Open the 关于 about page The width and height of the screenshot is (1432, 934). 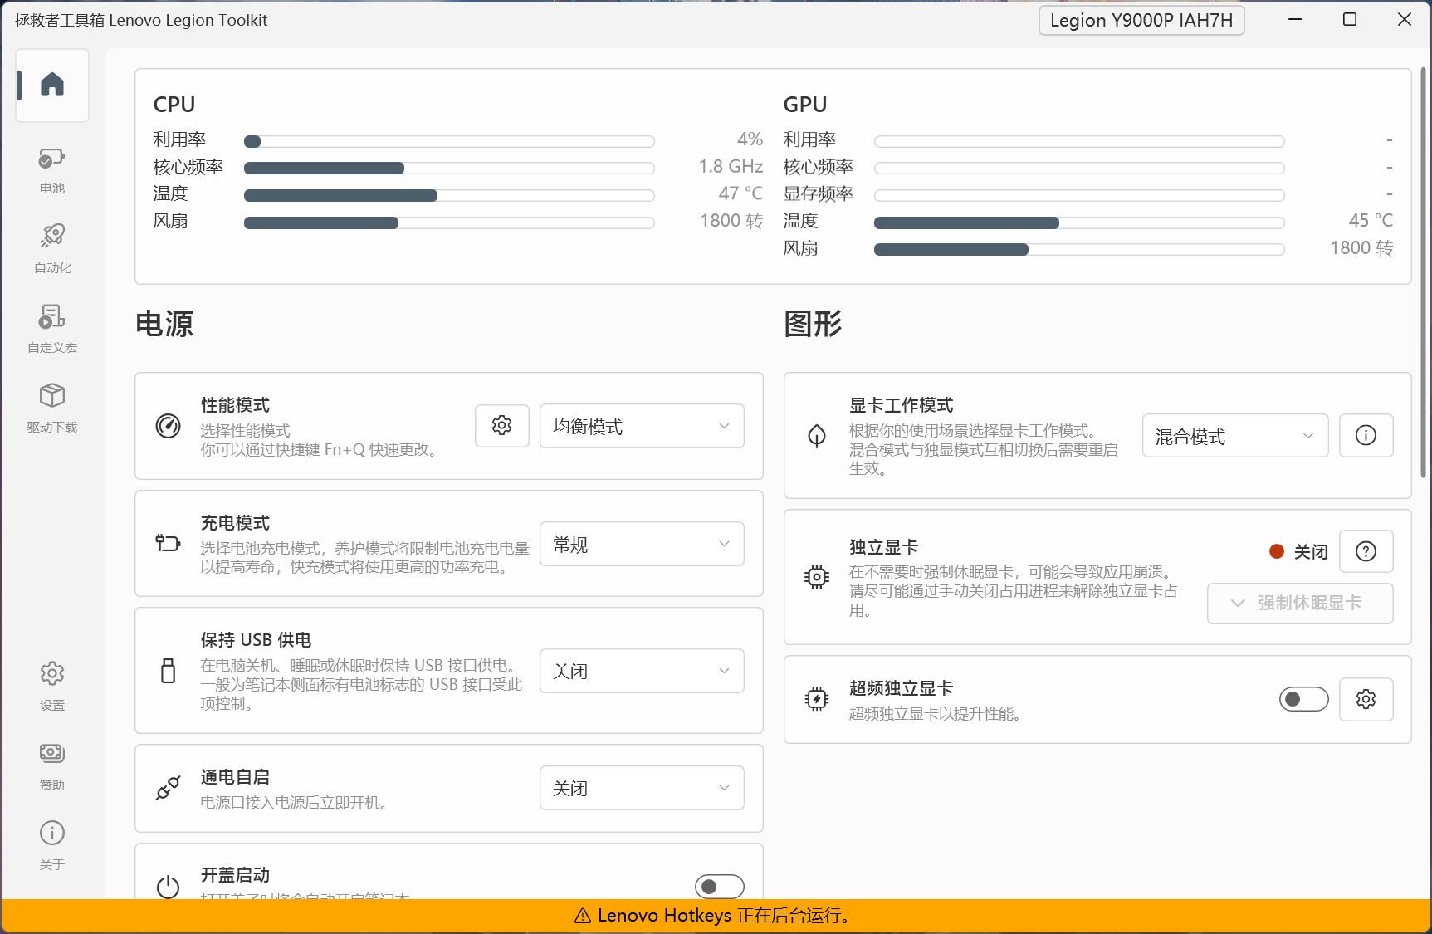tap(52, 846)
